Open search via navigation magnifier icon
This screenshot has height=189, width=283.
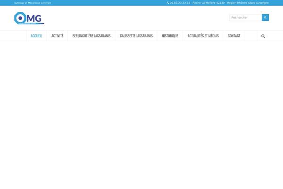point(263,36)
